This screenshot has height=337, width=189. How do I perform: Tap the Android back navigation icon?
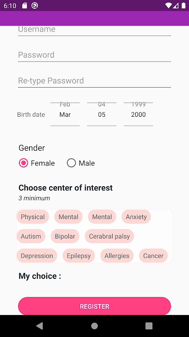[39, 326]
